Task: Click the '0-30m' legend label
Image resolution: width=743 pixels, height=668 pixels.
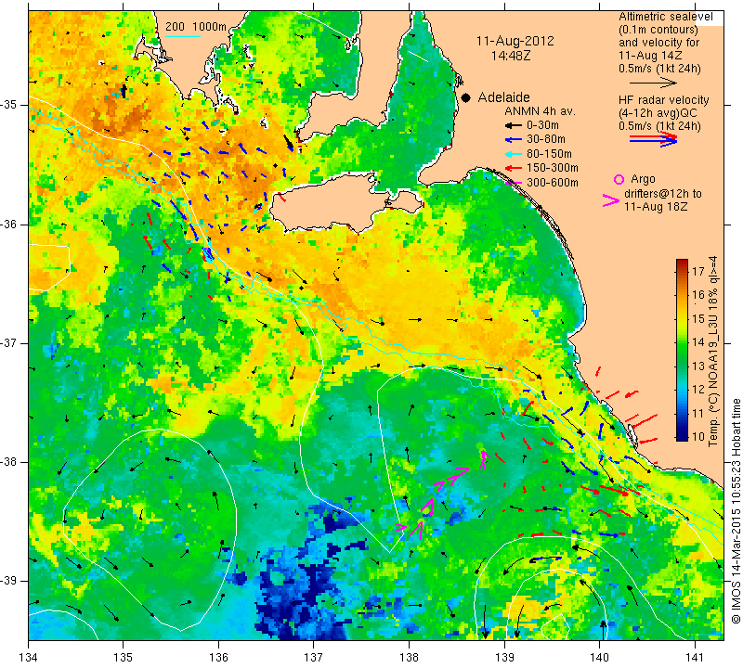Action: [x=542, y=125]
